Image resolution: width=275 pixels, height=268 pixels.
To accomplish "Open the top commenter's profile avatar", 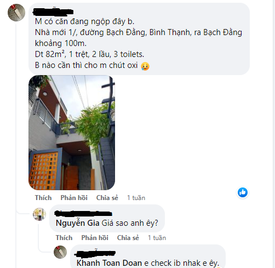I will click(x=16, y=13).
